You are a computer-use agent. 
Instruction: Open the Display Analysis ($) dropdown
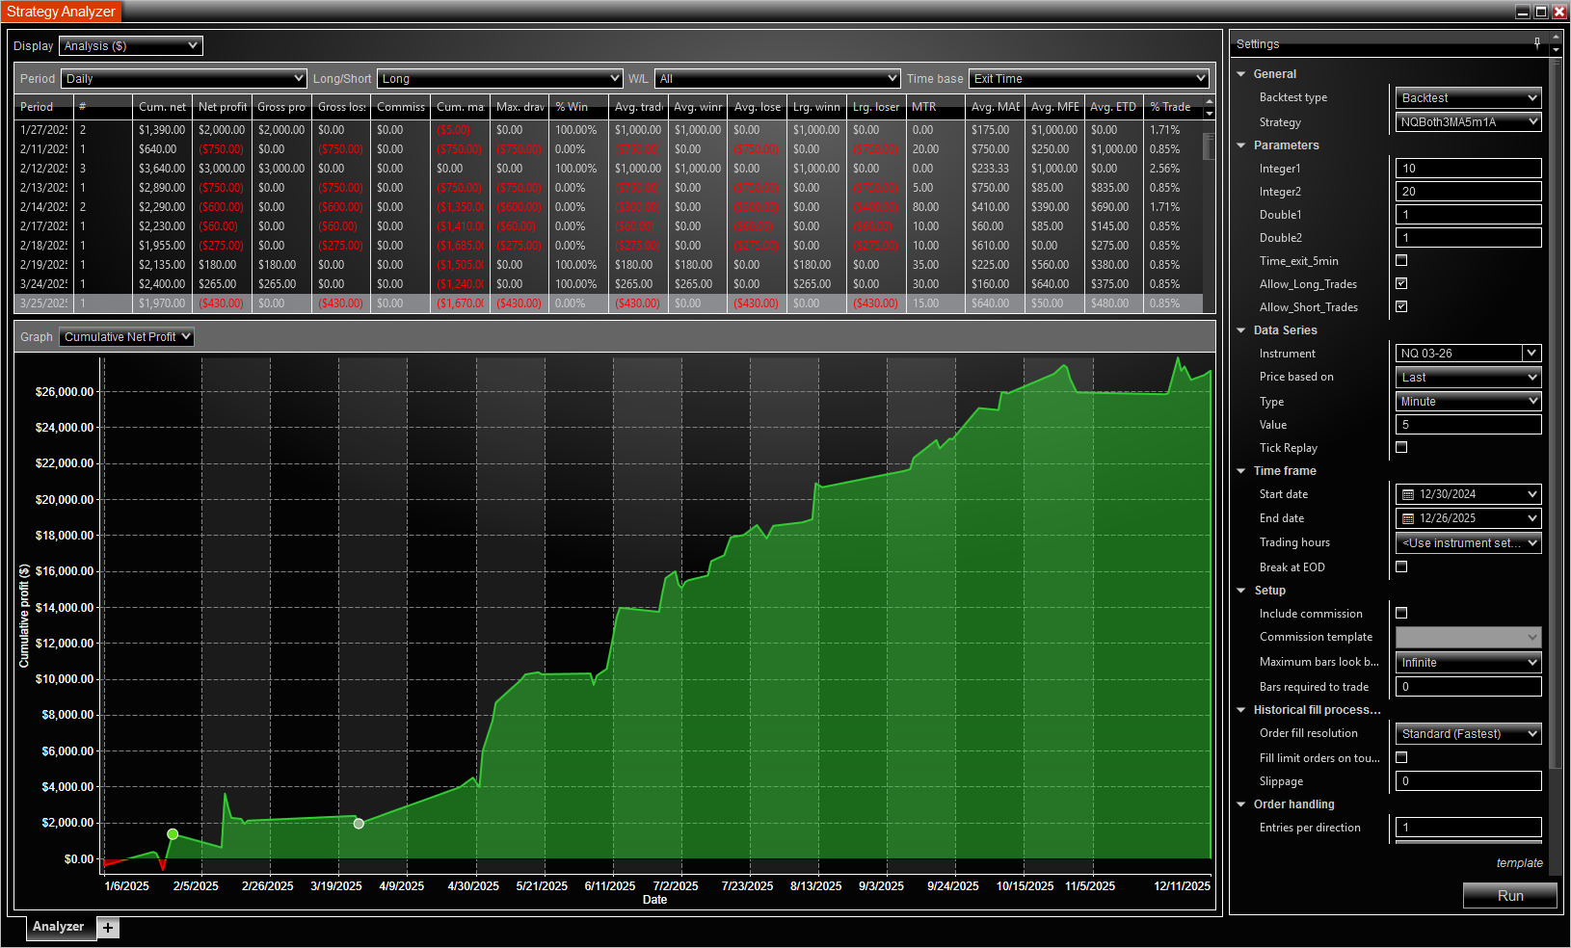tap(130, 46)
